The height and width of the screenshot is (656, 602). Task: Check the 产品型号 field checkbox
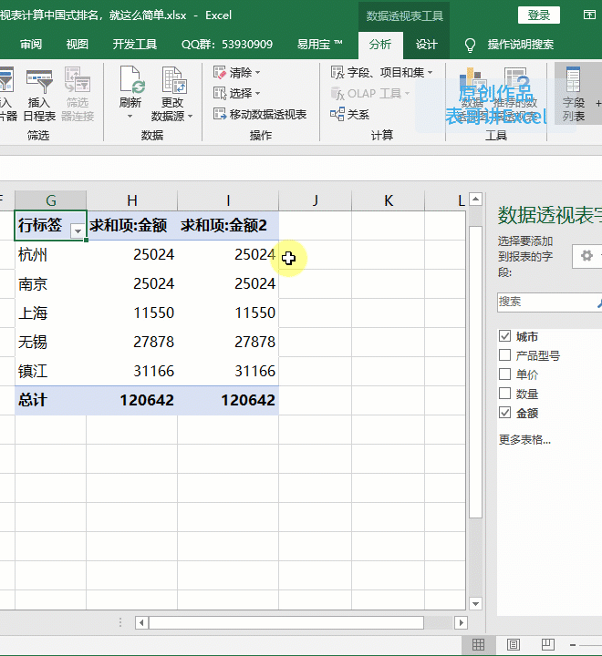pyautogui.click(x=504, y=355)
